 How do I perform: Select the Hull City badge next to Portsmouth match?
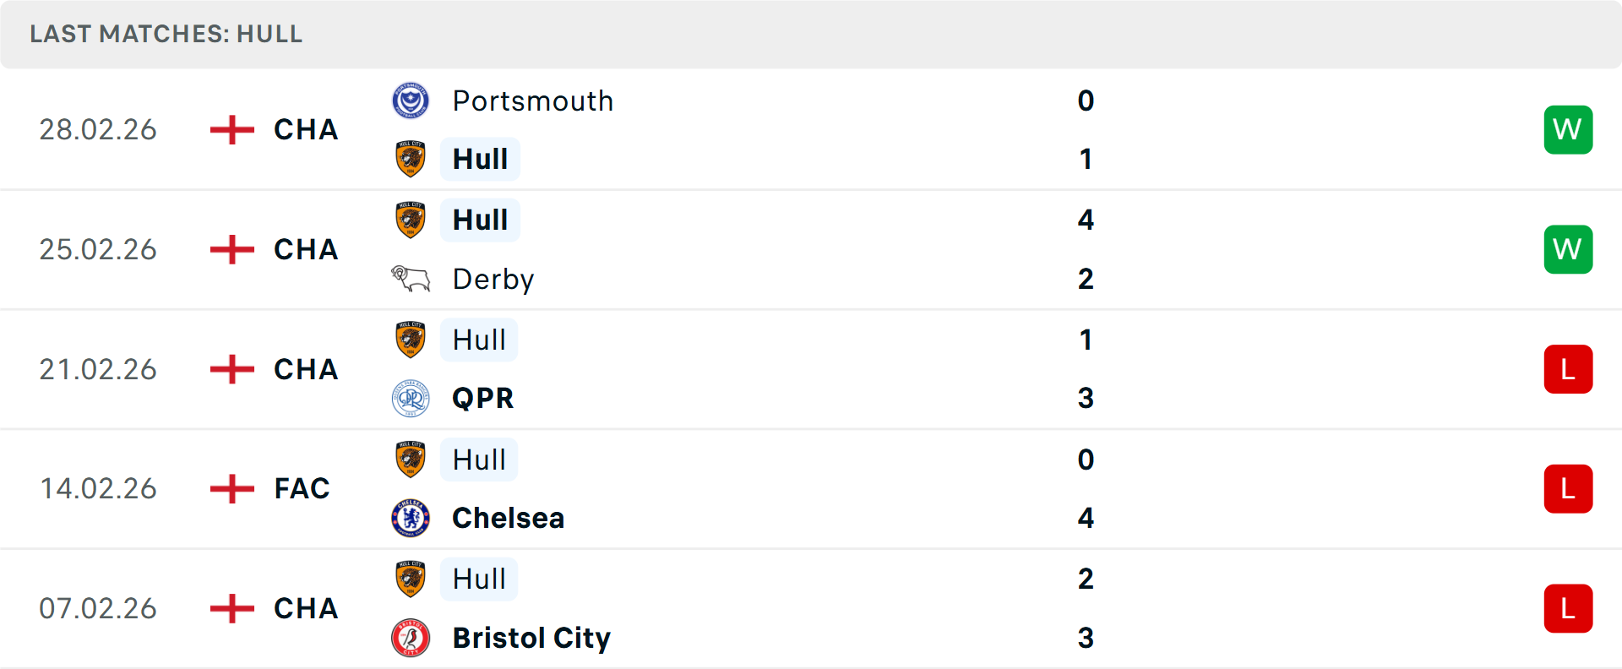click(411, 159)
